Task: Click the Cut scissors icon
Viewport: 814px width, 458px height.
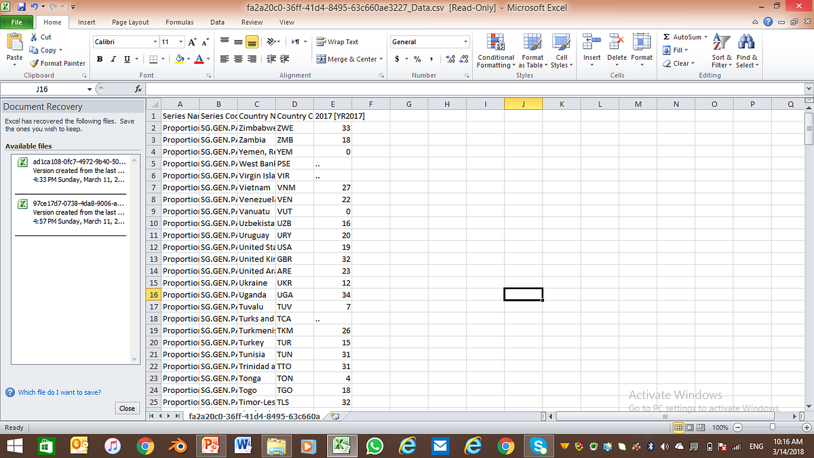Action: point(35,37)
